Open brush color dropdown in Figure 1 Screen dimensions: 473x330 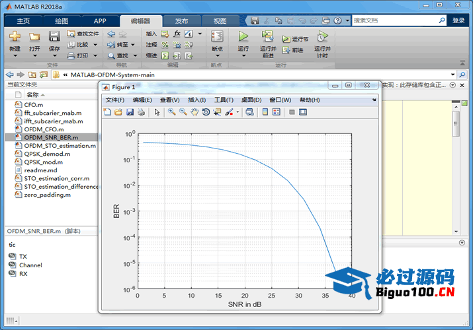click(x=237, y=112)
